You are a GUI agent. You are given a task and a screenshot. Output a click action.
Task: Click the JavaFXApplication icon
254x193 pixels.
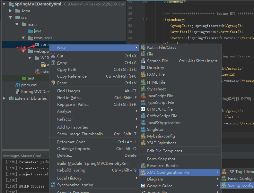click(x=143, y=123)
